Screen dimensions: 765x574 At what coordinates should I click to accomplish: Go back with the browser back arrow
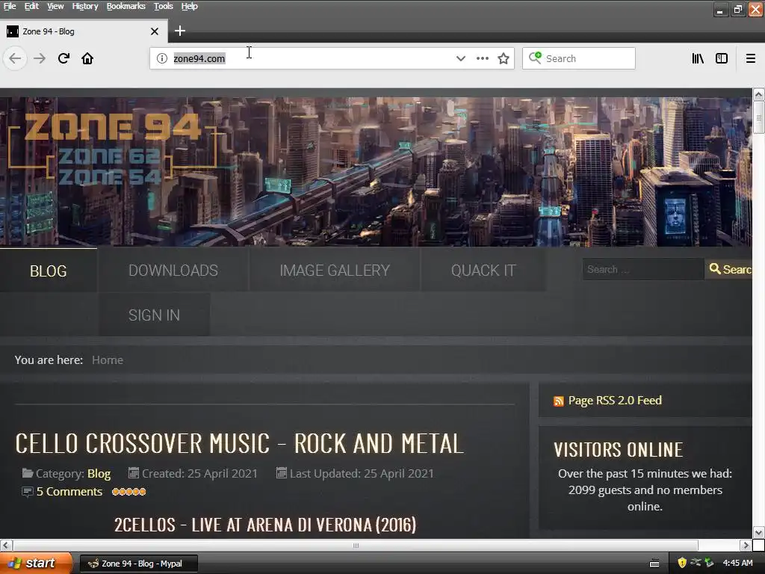15,58
